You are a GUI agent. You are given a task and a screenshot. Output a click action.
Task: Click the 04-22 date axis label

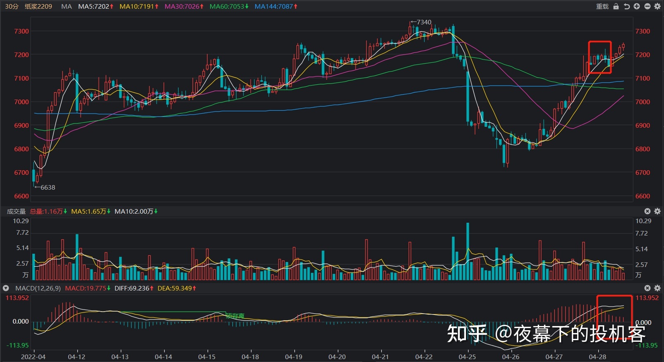pos(424,357)
